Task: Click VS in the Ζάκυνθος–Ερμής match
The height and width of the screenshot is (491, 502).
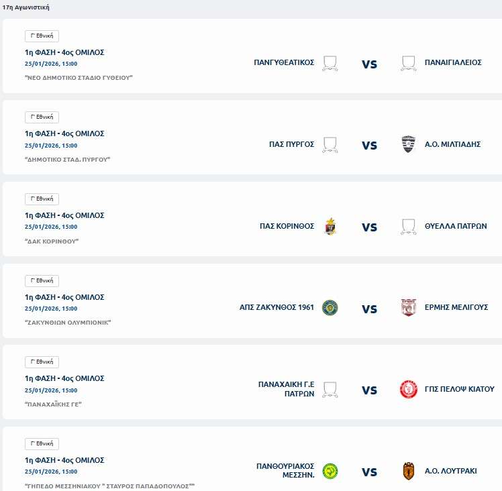Action: (369, 309)
